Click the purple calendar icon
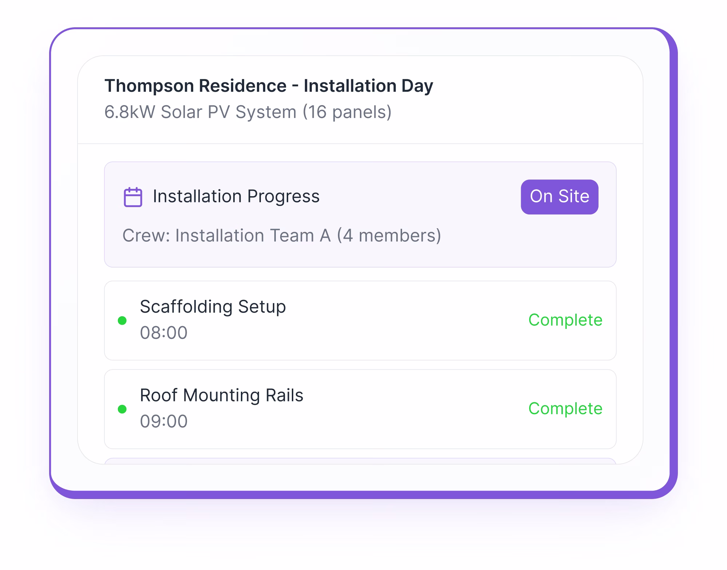The height and width of the screenshot is (570, 727). [x=132, y=197]
